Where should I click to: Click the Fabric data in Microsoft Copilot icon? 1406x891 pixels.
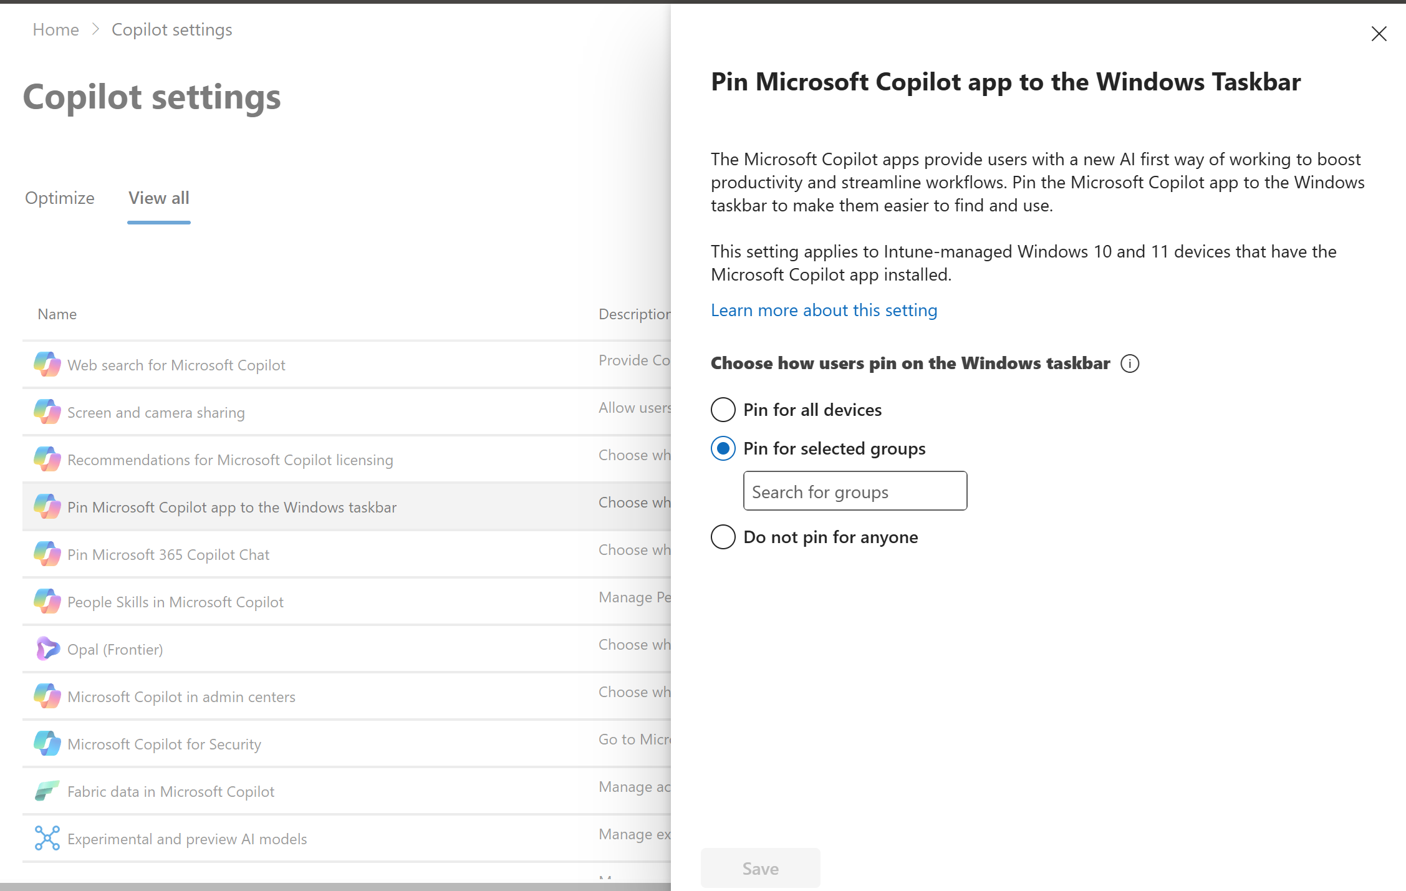47,791
